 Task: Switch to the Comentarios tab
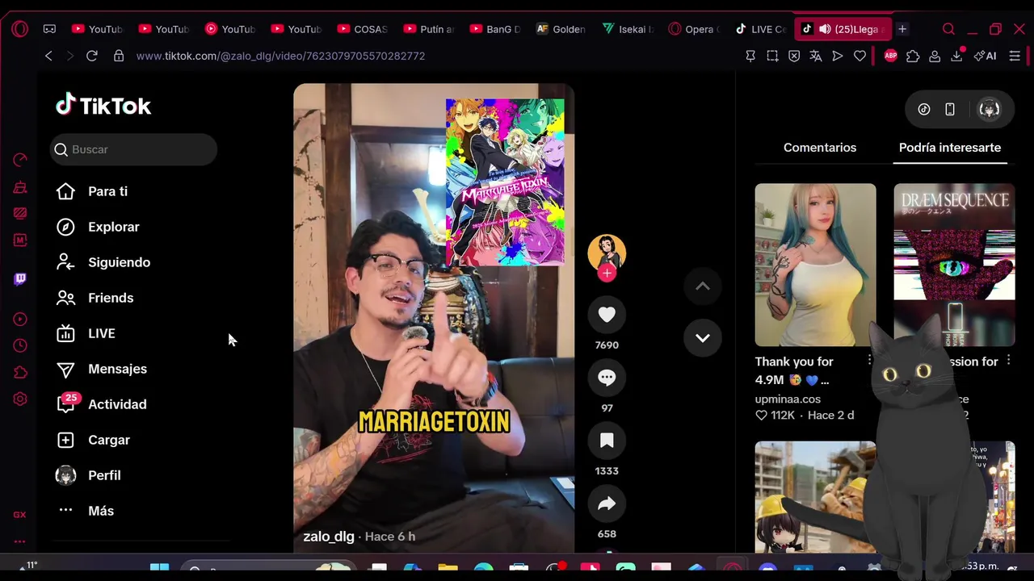(x=820, y=148)
